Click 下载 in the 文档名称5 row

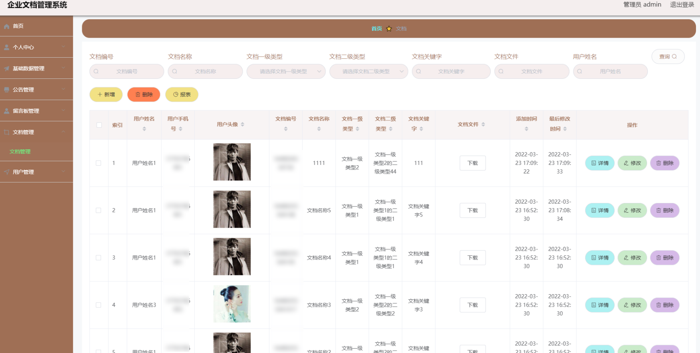(x=473, y=211)
